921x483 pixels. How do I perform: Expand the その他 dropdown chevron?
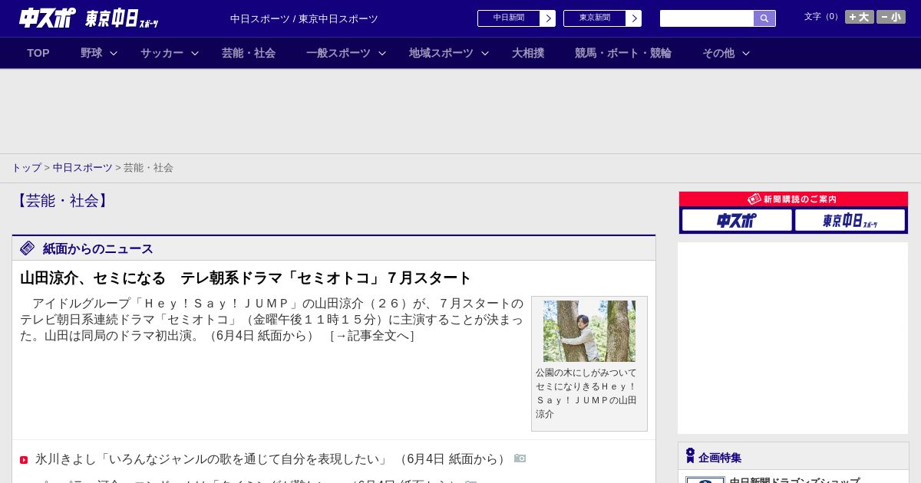point(746,54)
